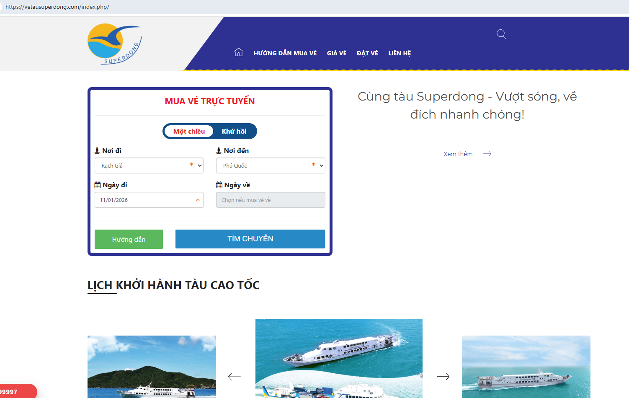
Task: Open the ĐẶT VÉ menu item
Action: point(367,53)
